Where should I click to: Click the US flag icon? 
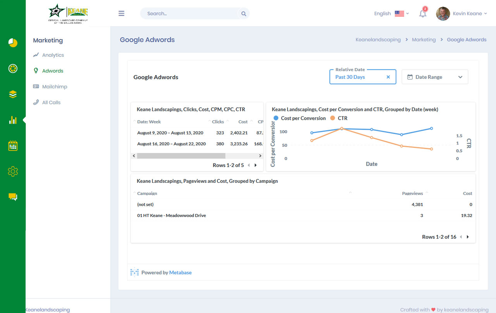[400, 14]
